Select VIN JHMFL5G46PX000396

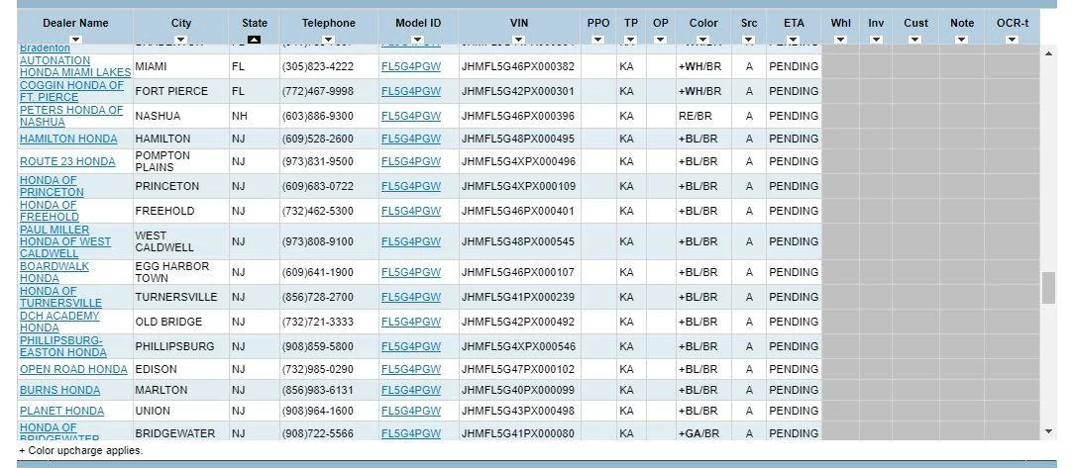(x=517, y=116)
